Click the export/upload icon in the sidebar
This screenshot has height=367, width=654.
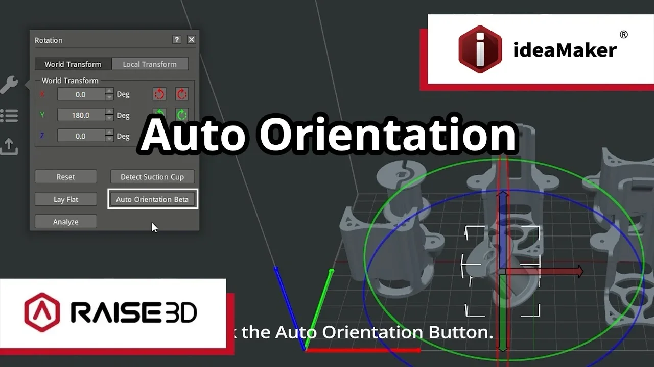(9, 146)
